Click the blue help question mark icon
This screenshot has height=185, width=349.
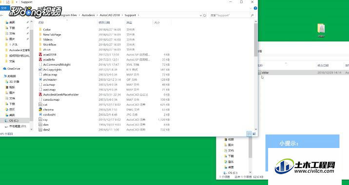255,8
